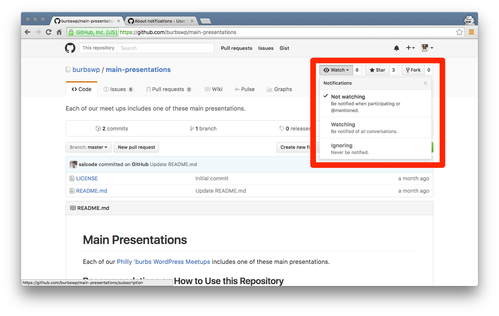Fork the repository

pyautogui.click(x=413, y=70)
